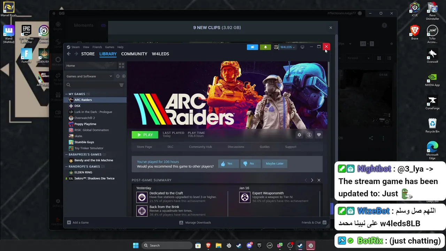Go to the STORE tab
The width and height of the screenshot is (446, 251).
88,54
